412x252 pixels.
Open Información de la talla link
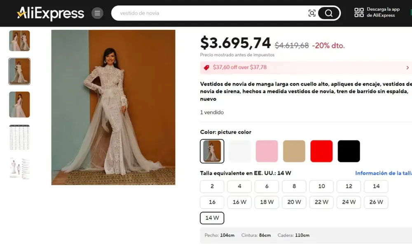click(x=383, y=173)
